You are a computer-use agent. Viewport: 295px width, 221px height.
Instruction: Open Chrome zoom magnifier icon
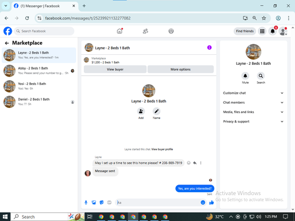pos(254,18)
